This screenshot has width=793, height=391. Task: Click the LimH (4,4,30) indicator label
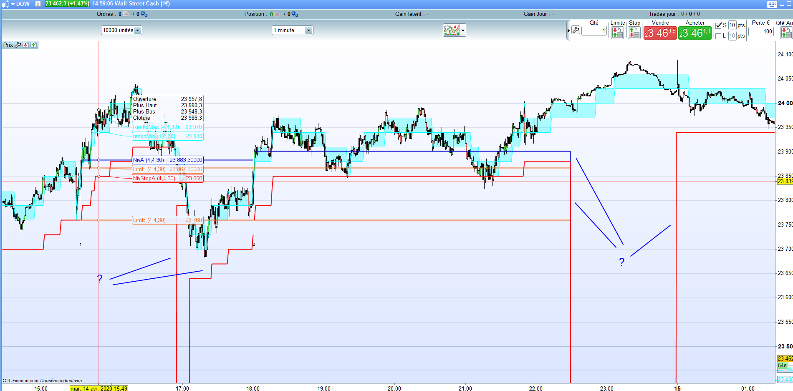click(x=149, y=169)
